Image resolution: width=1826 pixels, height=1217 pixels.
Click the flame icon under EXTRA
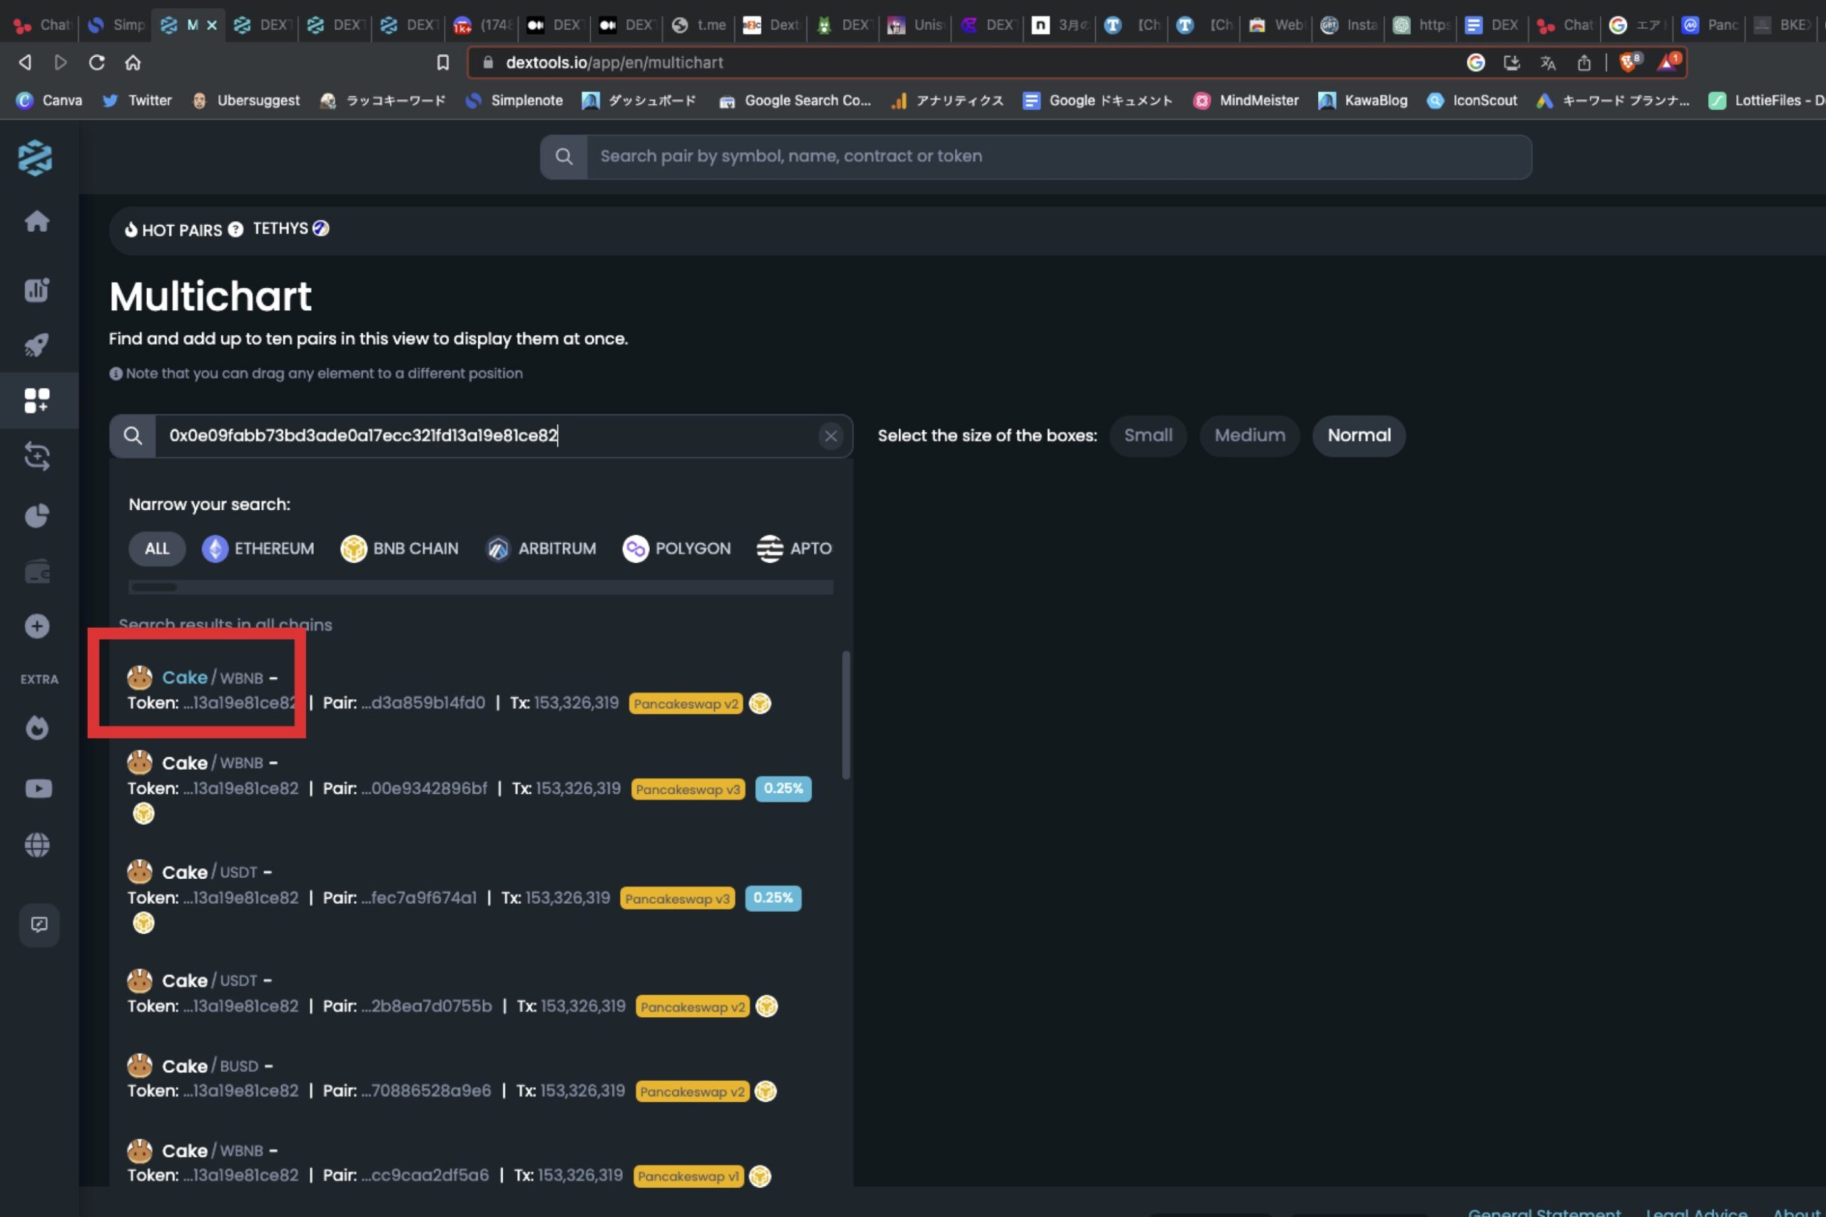[x=36, y=728]
